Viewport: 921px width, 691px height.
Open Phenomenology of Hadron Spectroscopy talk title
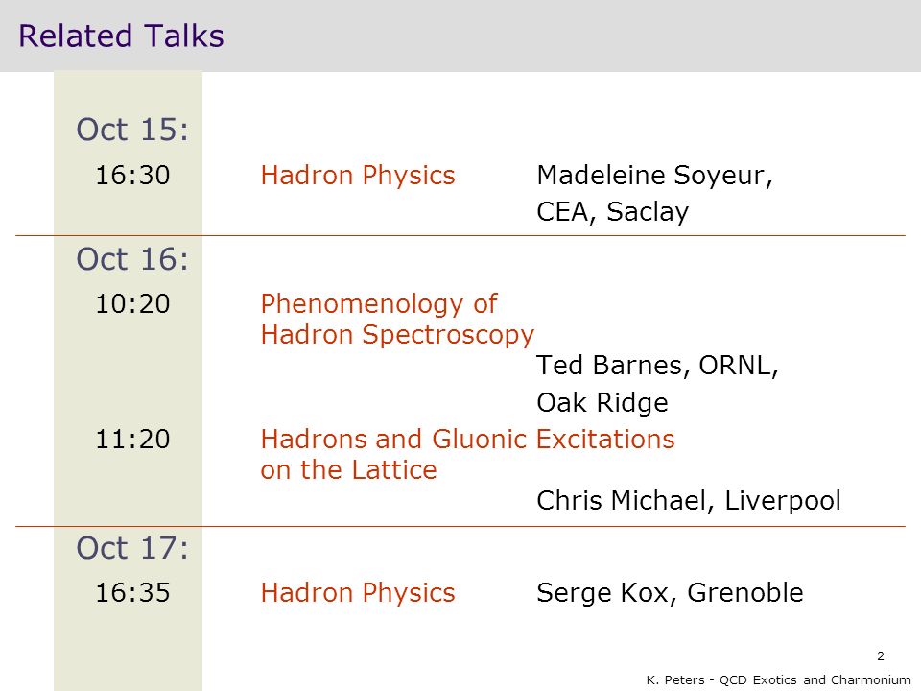tap(397, 320)
